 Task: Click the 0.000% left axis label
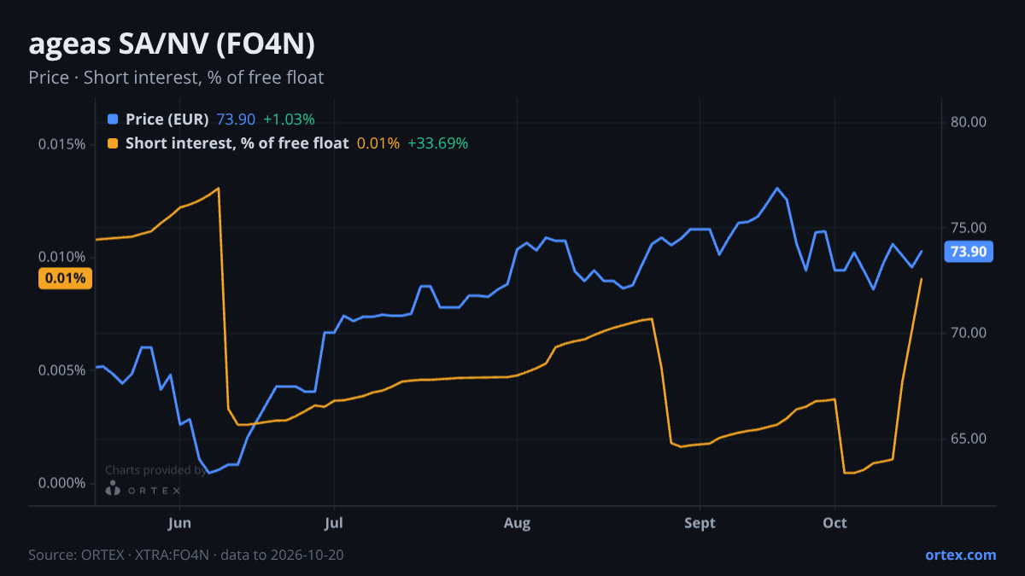pos(61,483)
